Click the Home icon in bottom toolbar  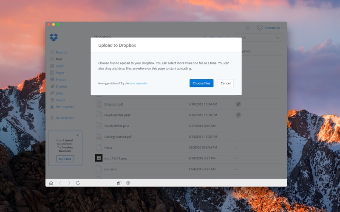pos(51,183)
